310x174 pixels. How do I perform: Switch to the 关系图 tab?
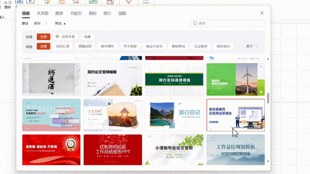[43, 14]
